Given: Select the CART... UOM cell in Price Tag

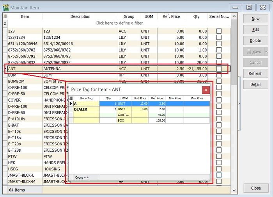Looking at the screenshot, I should pos(124,115).
